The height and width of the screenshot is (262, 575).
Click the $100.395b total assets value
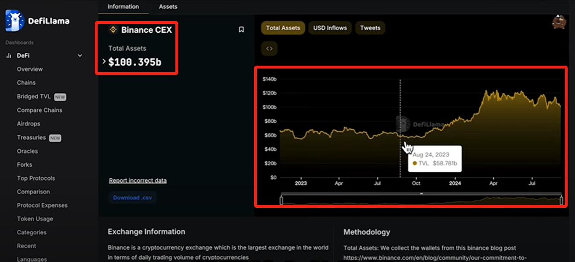[135, 62]
